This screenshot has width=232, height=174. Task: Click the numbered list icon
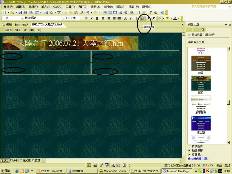pyautogui.click(x=137, y=18)
